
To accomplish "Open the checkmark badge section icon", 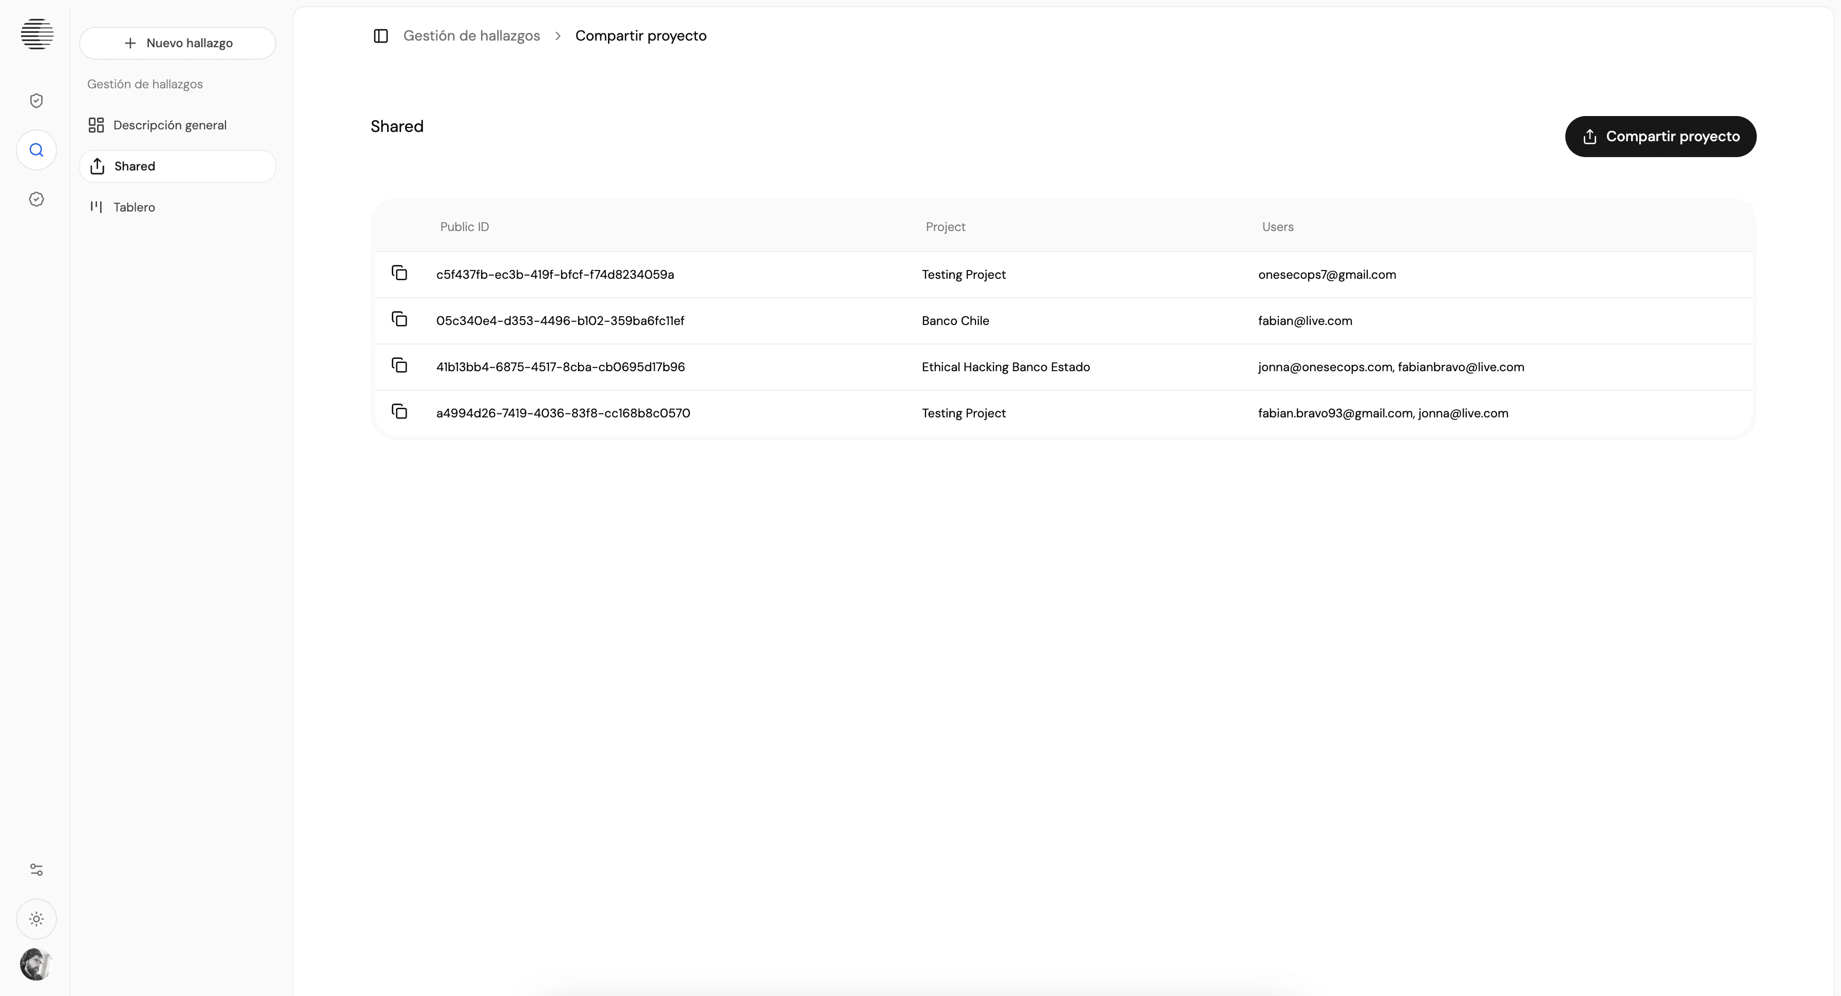I will (36, 199).
